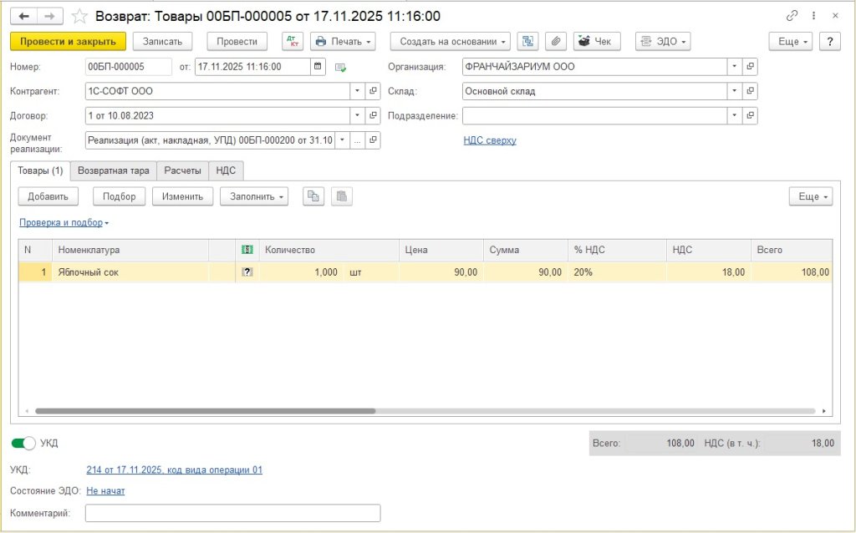Open the НДС сверху link

click(490, 140)
